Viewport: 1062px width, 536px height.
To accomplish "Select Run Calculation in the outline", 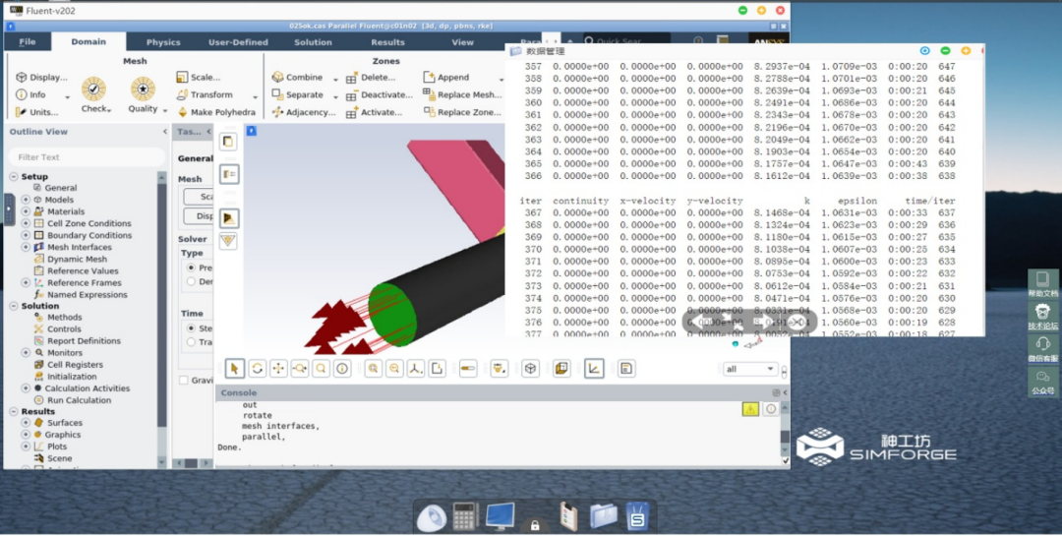I will click(79, 400).
